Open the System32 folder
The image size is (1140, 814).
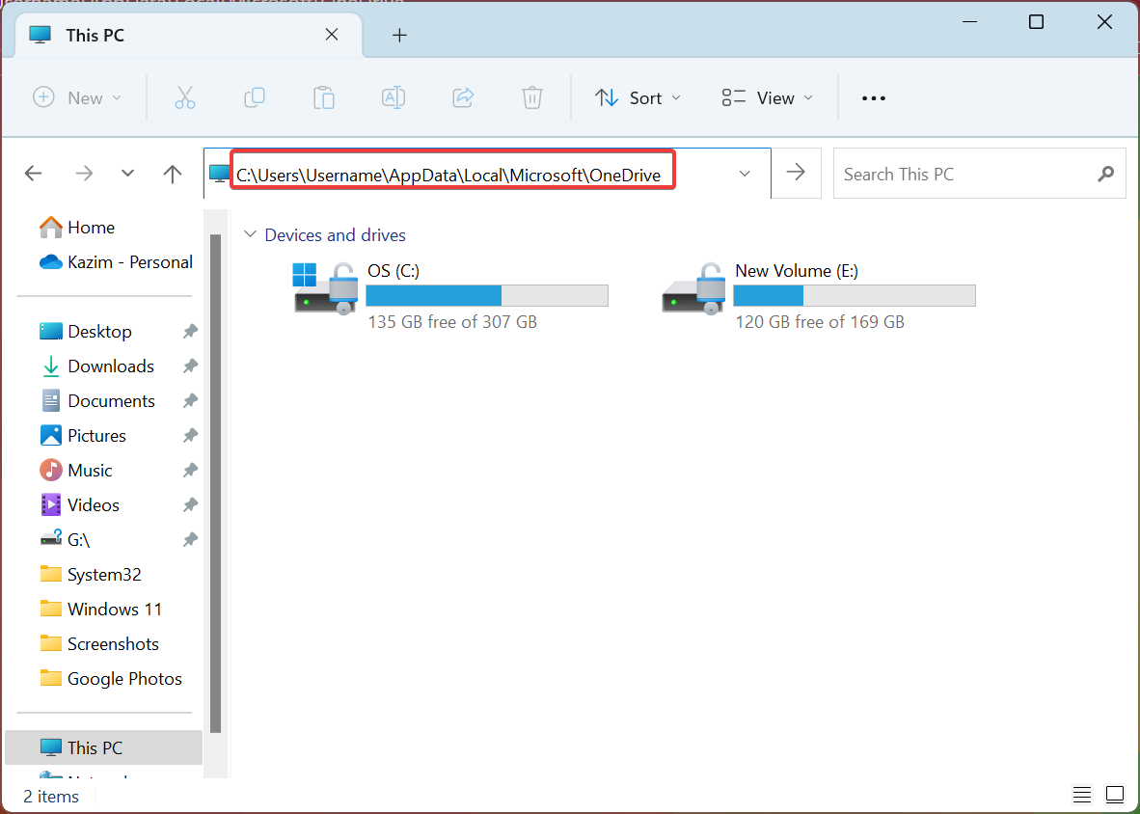[90, 574]
